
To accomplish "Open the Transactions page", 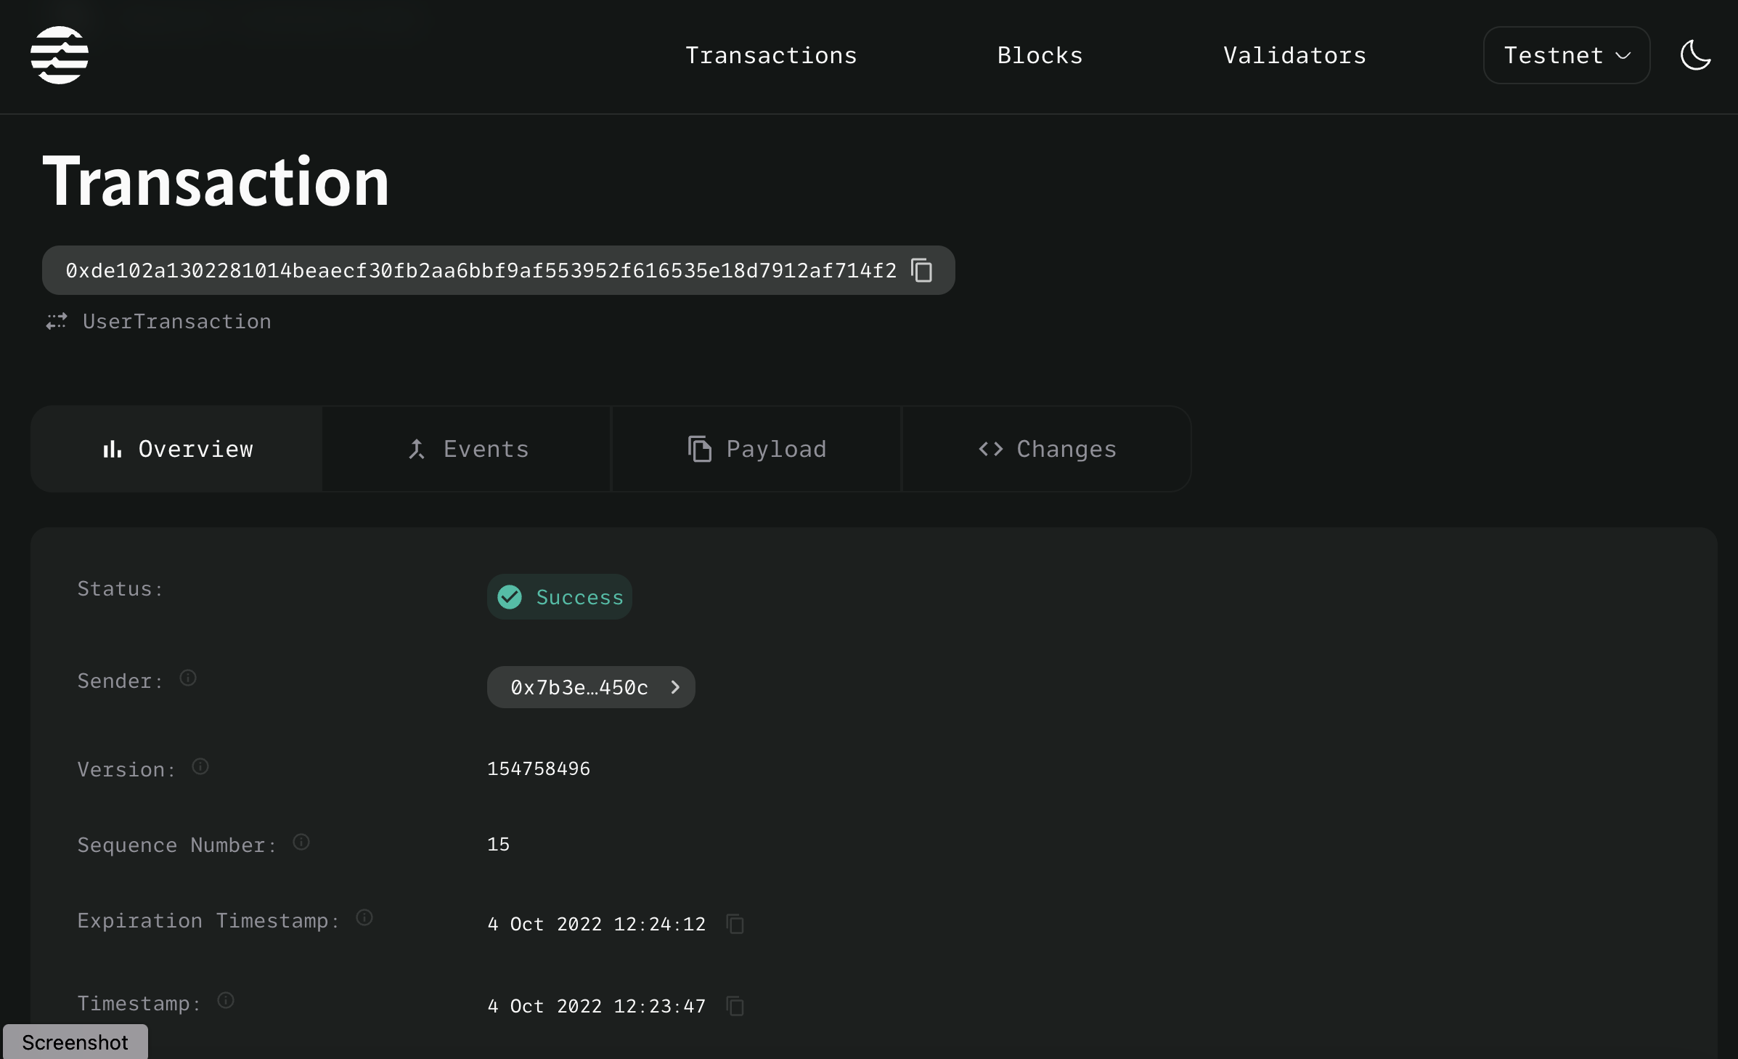I will pyautogui.click(x=770, y=55).
